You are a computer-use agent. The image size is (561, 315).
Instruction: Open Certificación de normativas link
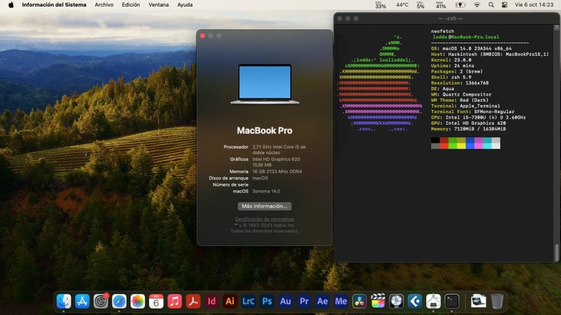coord(265,219)
